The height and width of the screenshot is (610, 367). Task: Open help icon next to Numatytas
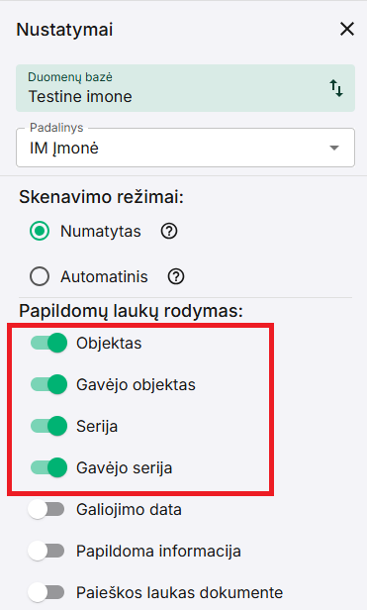click(x=169, y=231)
